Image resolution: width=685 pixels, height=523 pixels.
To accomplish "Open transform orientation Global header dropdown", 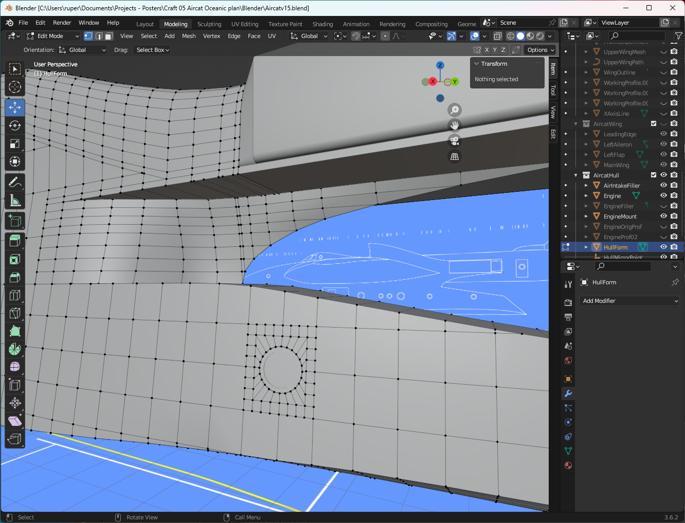I will pyautogui.click(x=309, y=36).
